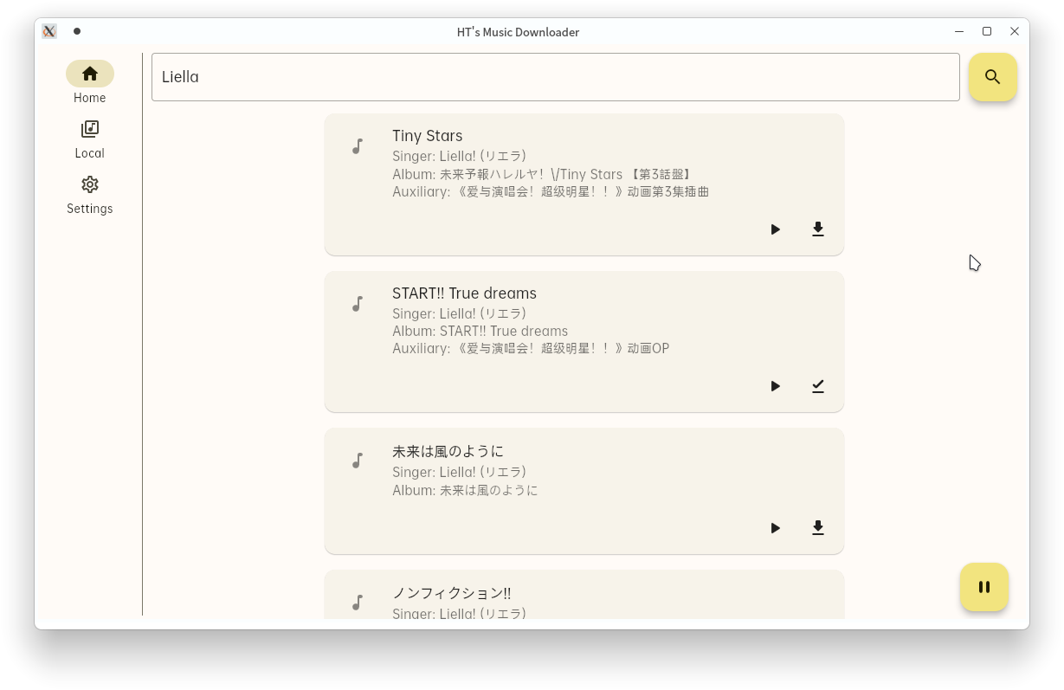Play START!! True dreams

[775, 386]
